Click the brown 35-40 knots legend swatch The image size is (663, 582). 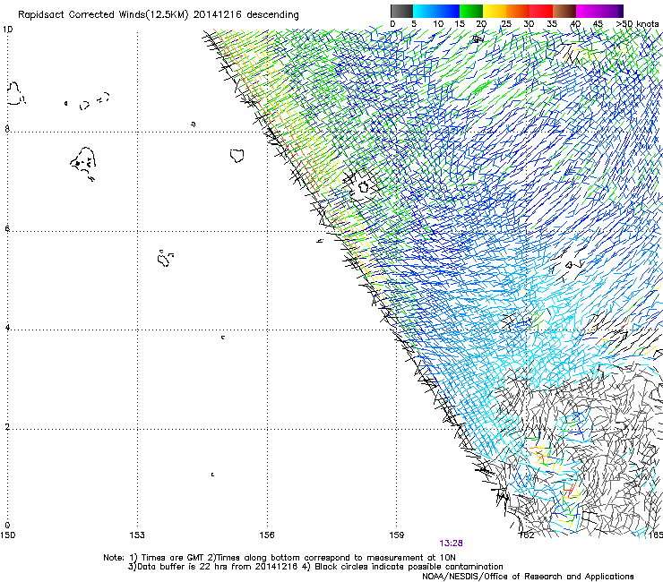click(564, 11)
